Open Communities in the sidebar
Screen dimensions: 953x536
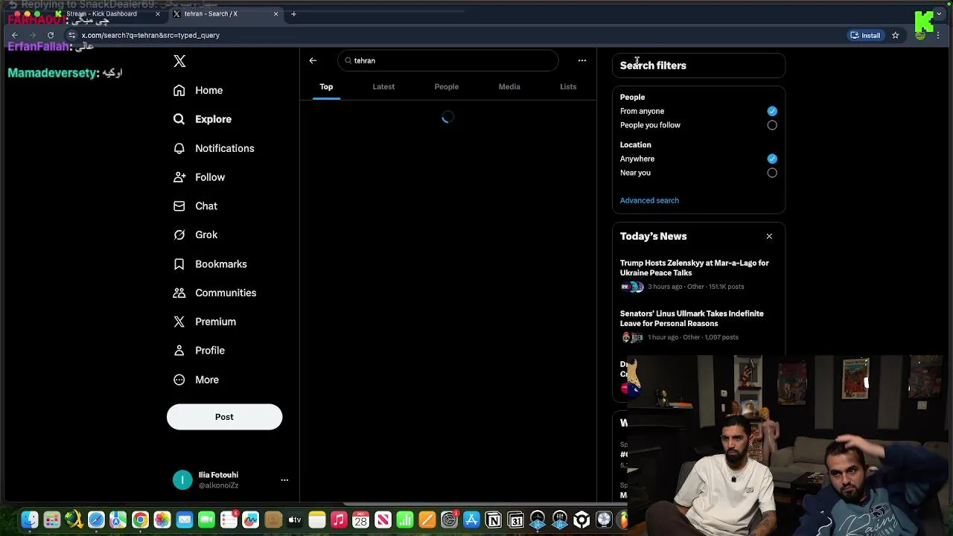coord(214,293)
